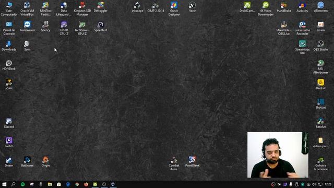Screen dimensions: 334x188
Task: Open the green Spotify-like taskbar icon
Action: click(22, 184)
